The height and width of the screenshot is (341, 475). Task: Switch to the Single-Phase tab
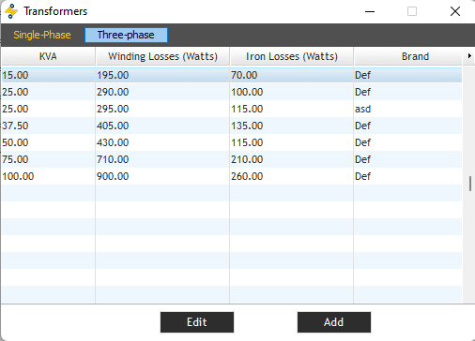[x=42, y=35]
